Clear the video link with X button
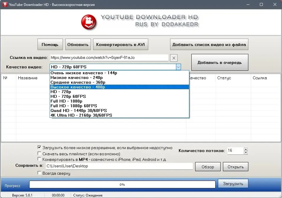Image resolution: width=282 pixels, height=198 pixels. (x=174, y=58)
